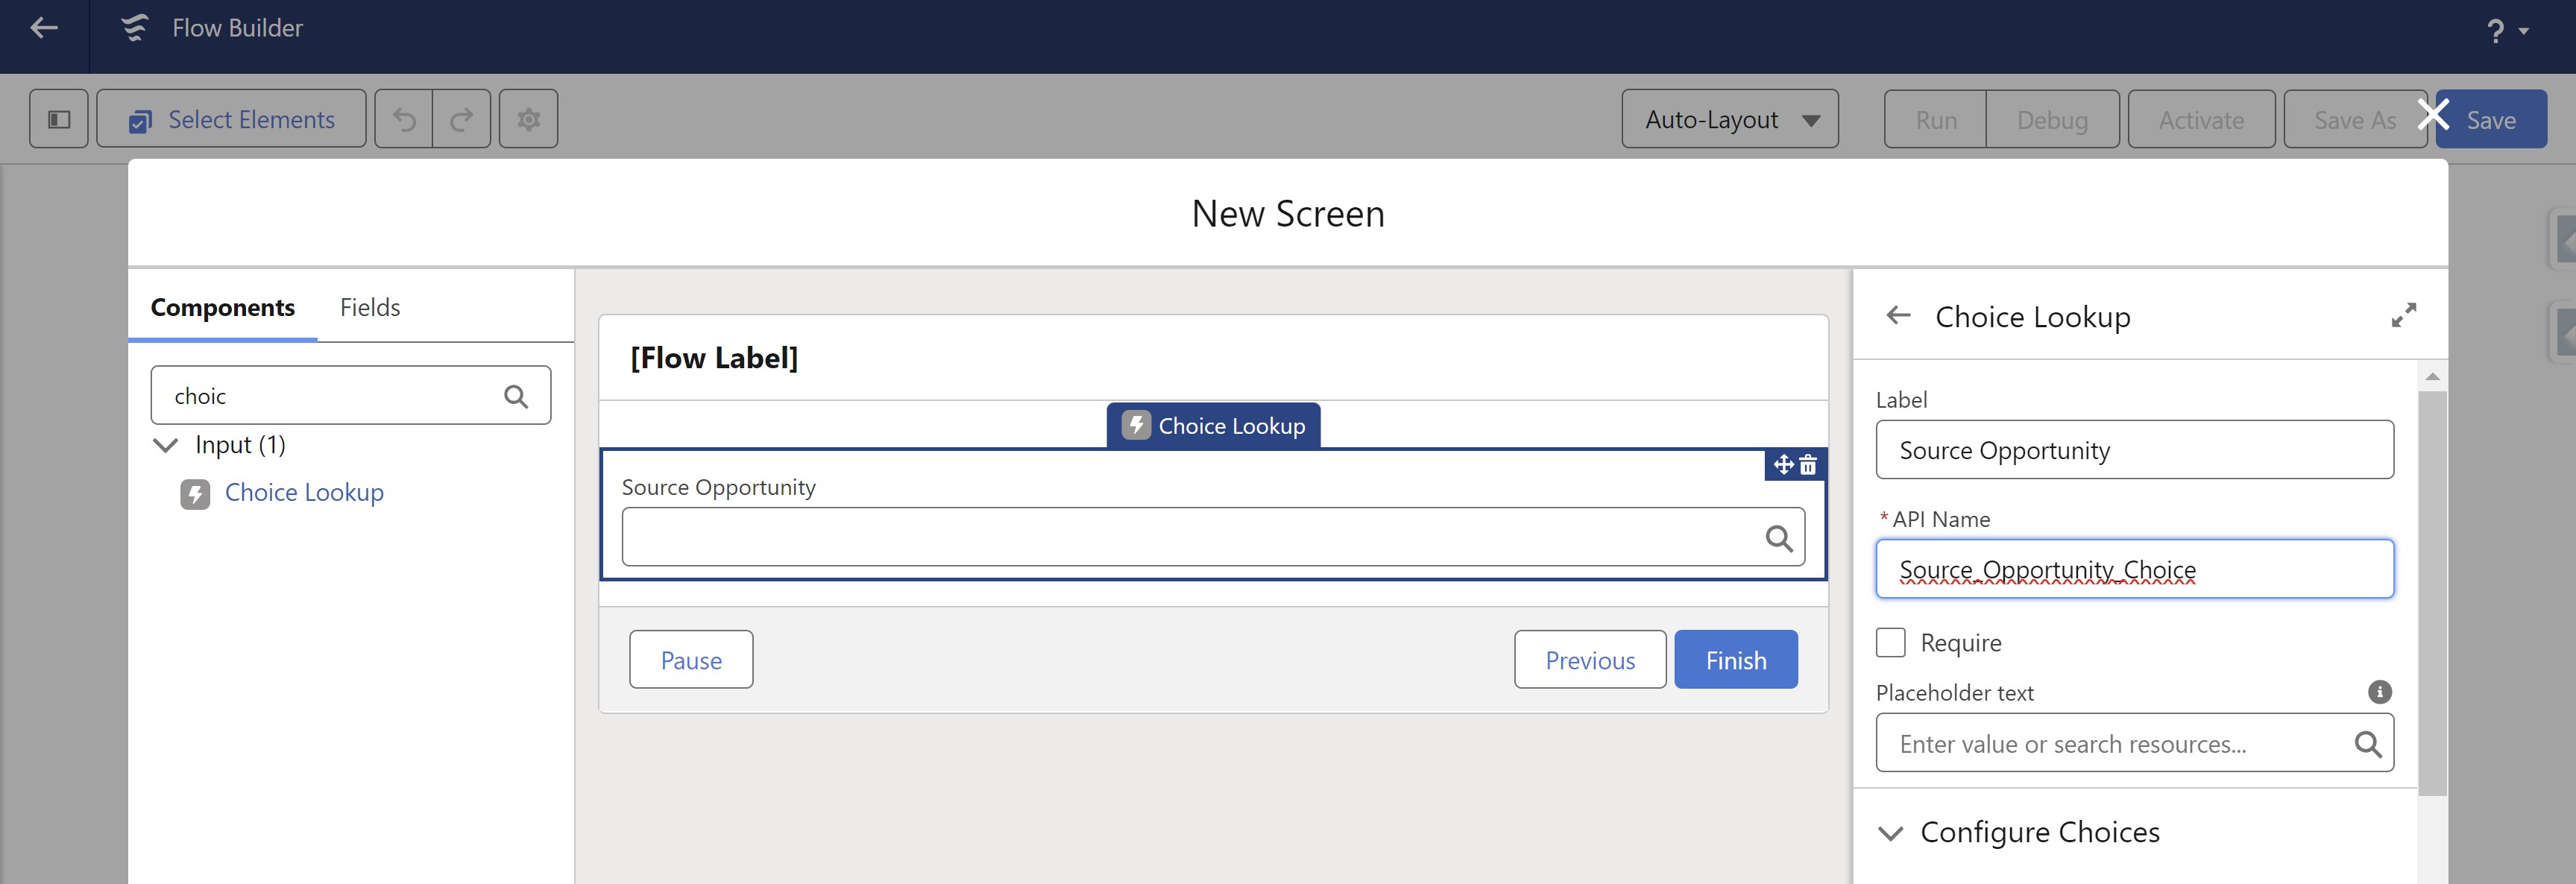
Task: Click the Placeholder text info icon
Action: click(x=2380, y=692)
